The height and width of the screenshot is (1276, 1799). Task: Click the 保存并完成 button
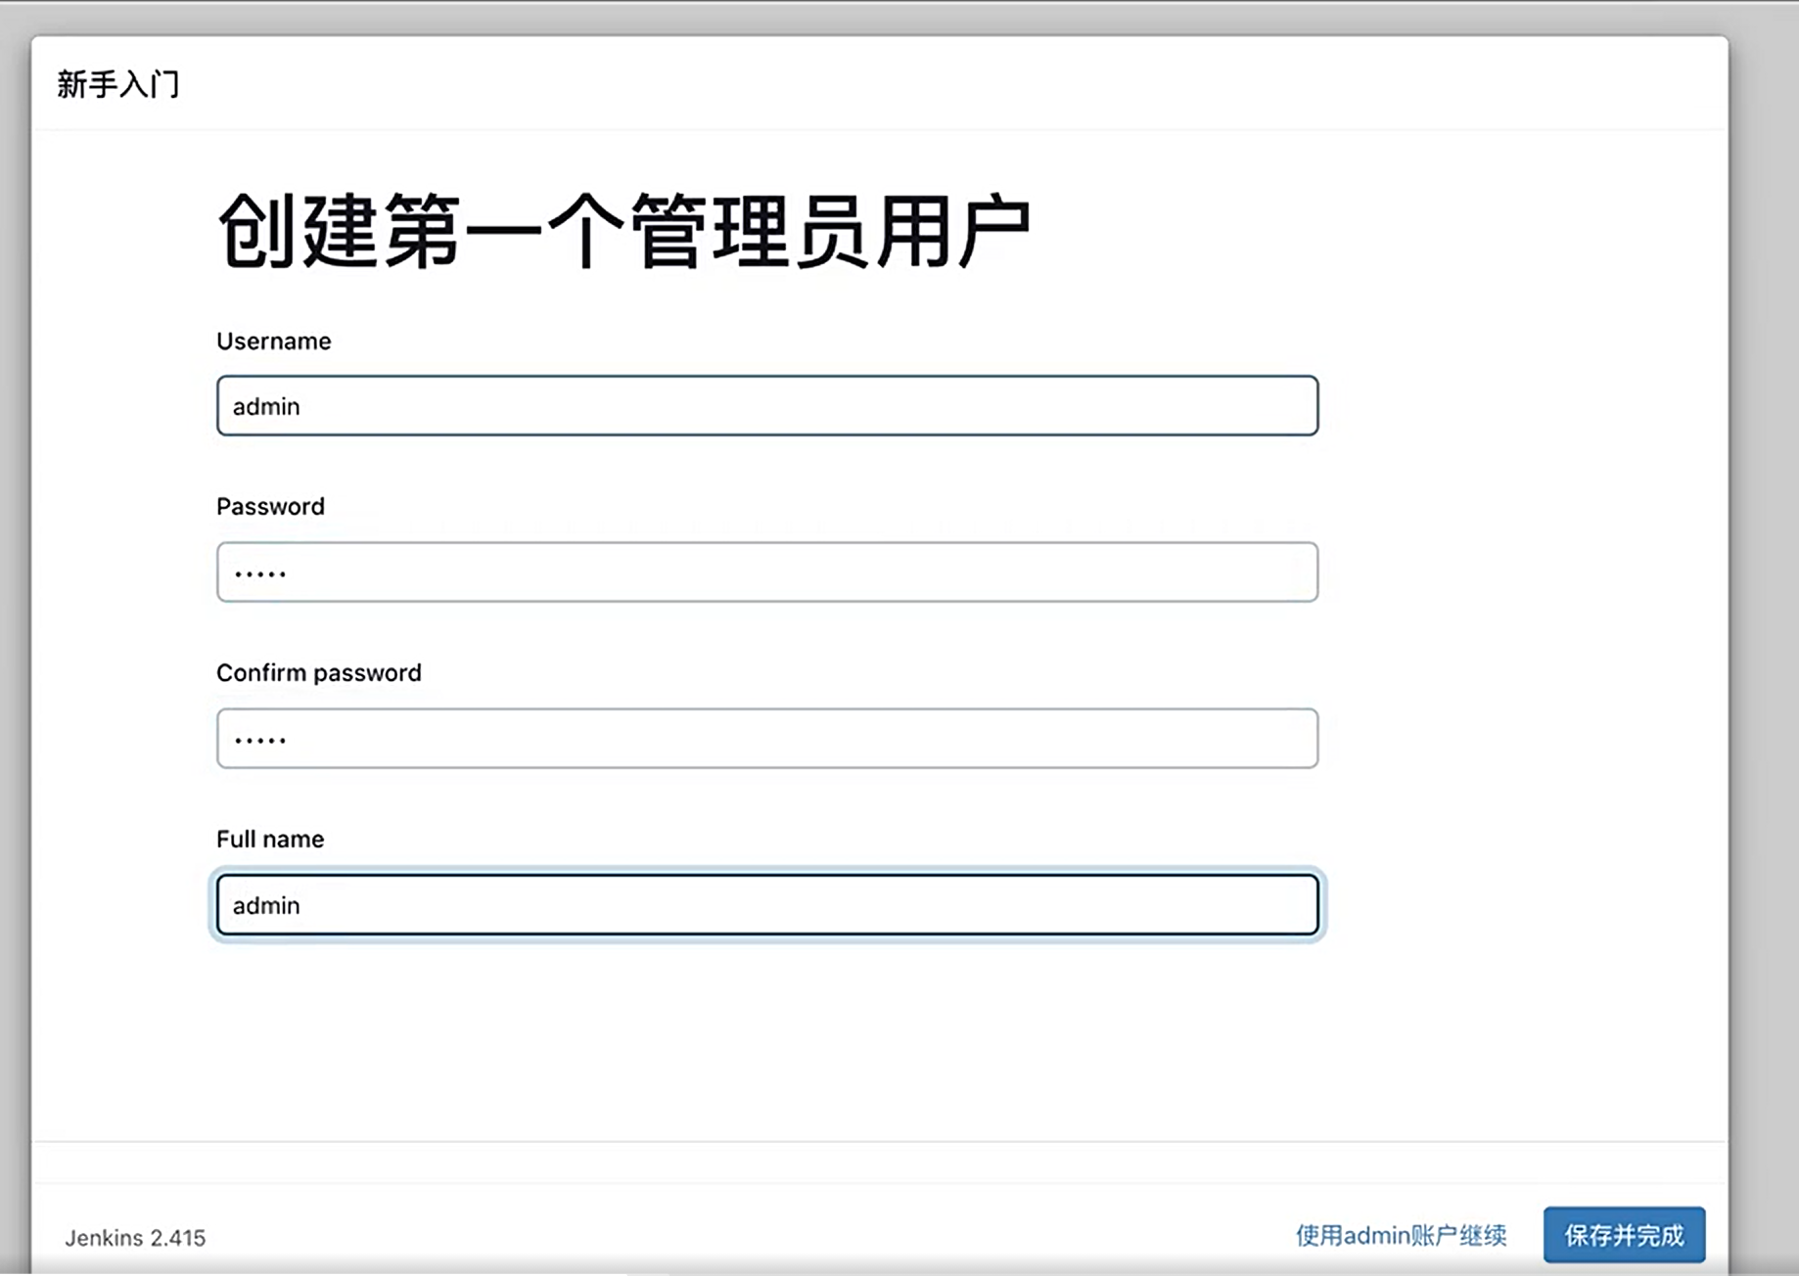[x=1624, y=1235]
